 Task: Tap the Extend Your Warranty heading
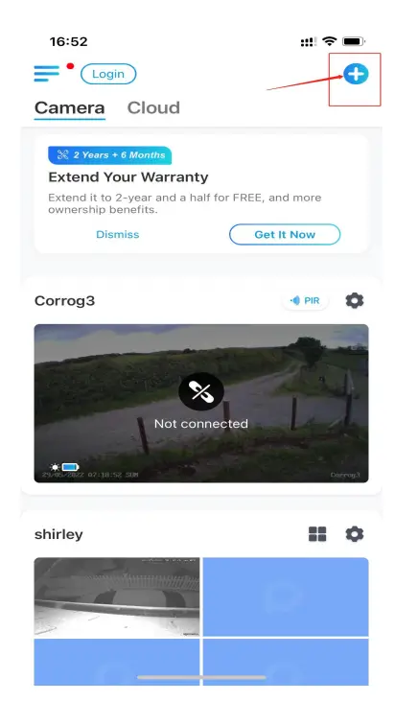[x=128, y=177]
